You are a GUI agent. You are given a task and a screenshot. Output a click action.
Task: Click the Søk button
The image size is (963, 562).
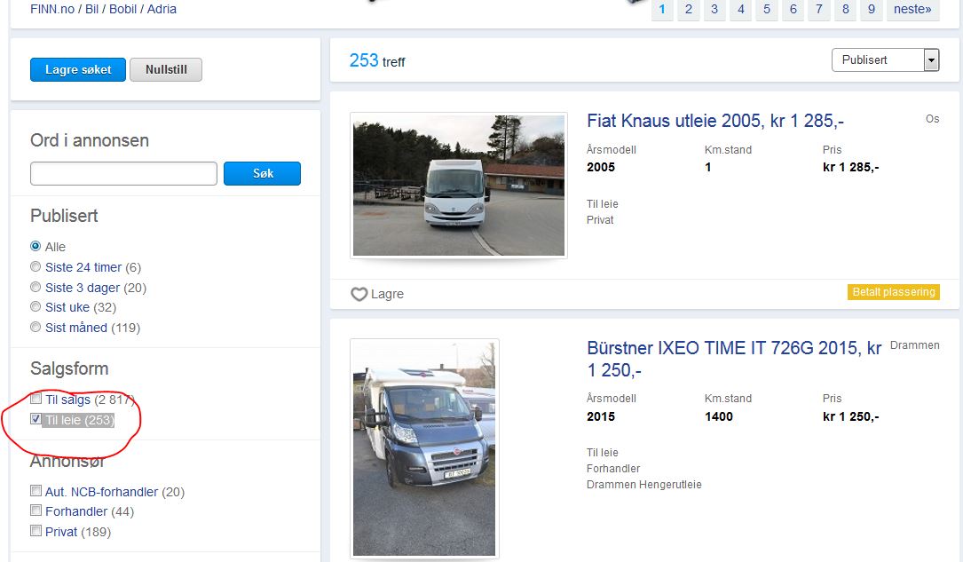[262, 173]
